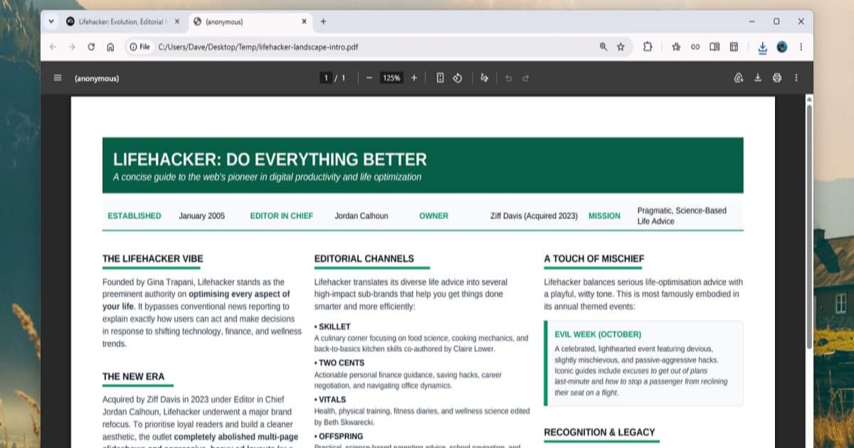View the File site information chip
854x448 pixels.
[x=139, y=47]
